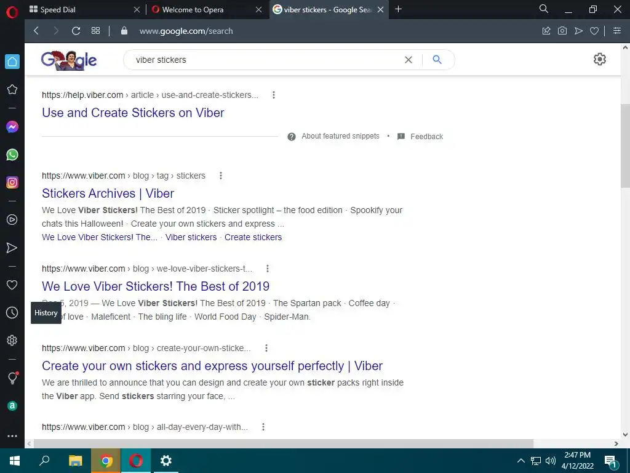
Task: Click the horizontal scrollbar thumb
Action: point(283,443)
